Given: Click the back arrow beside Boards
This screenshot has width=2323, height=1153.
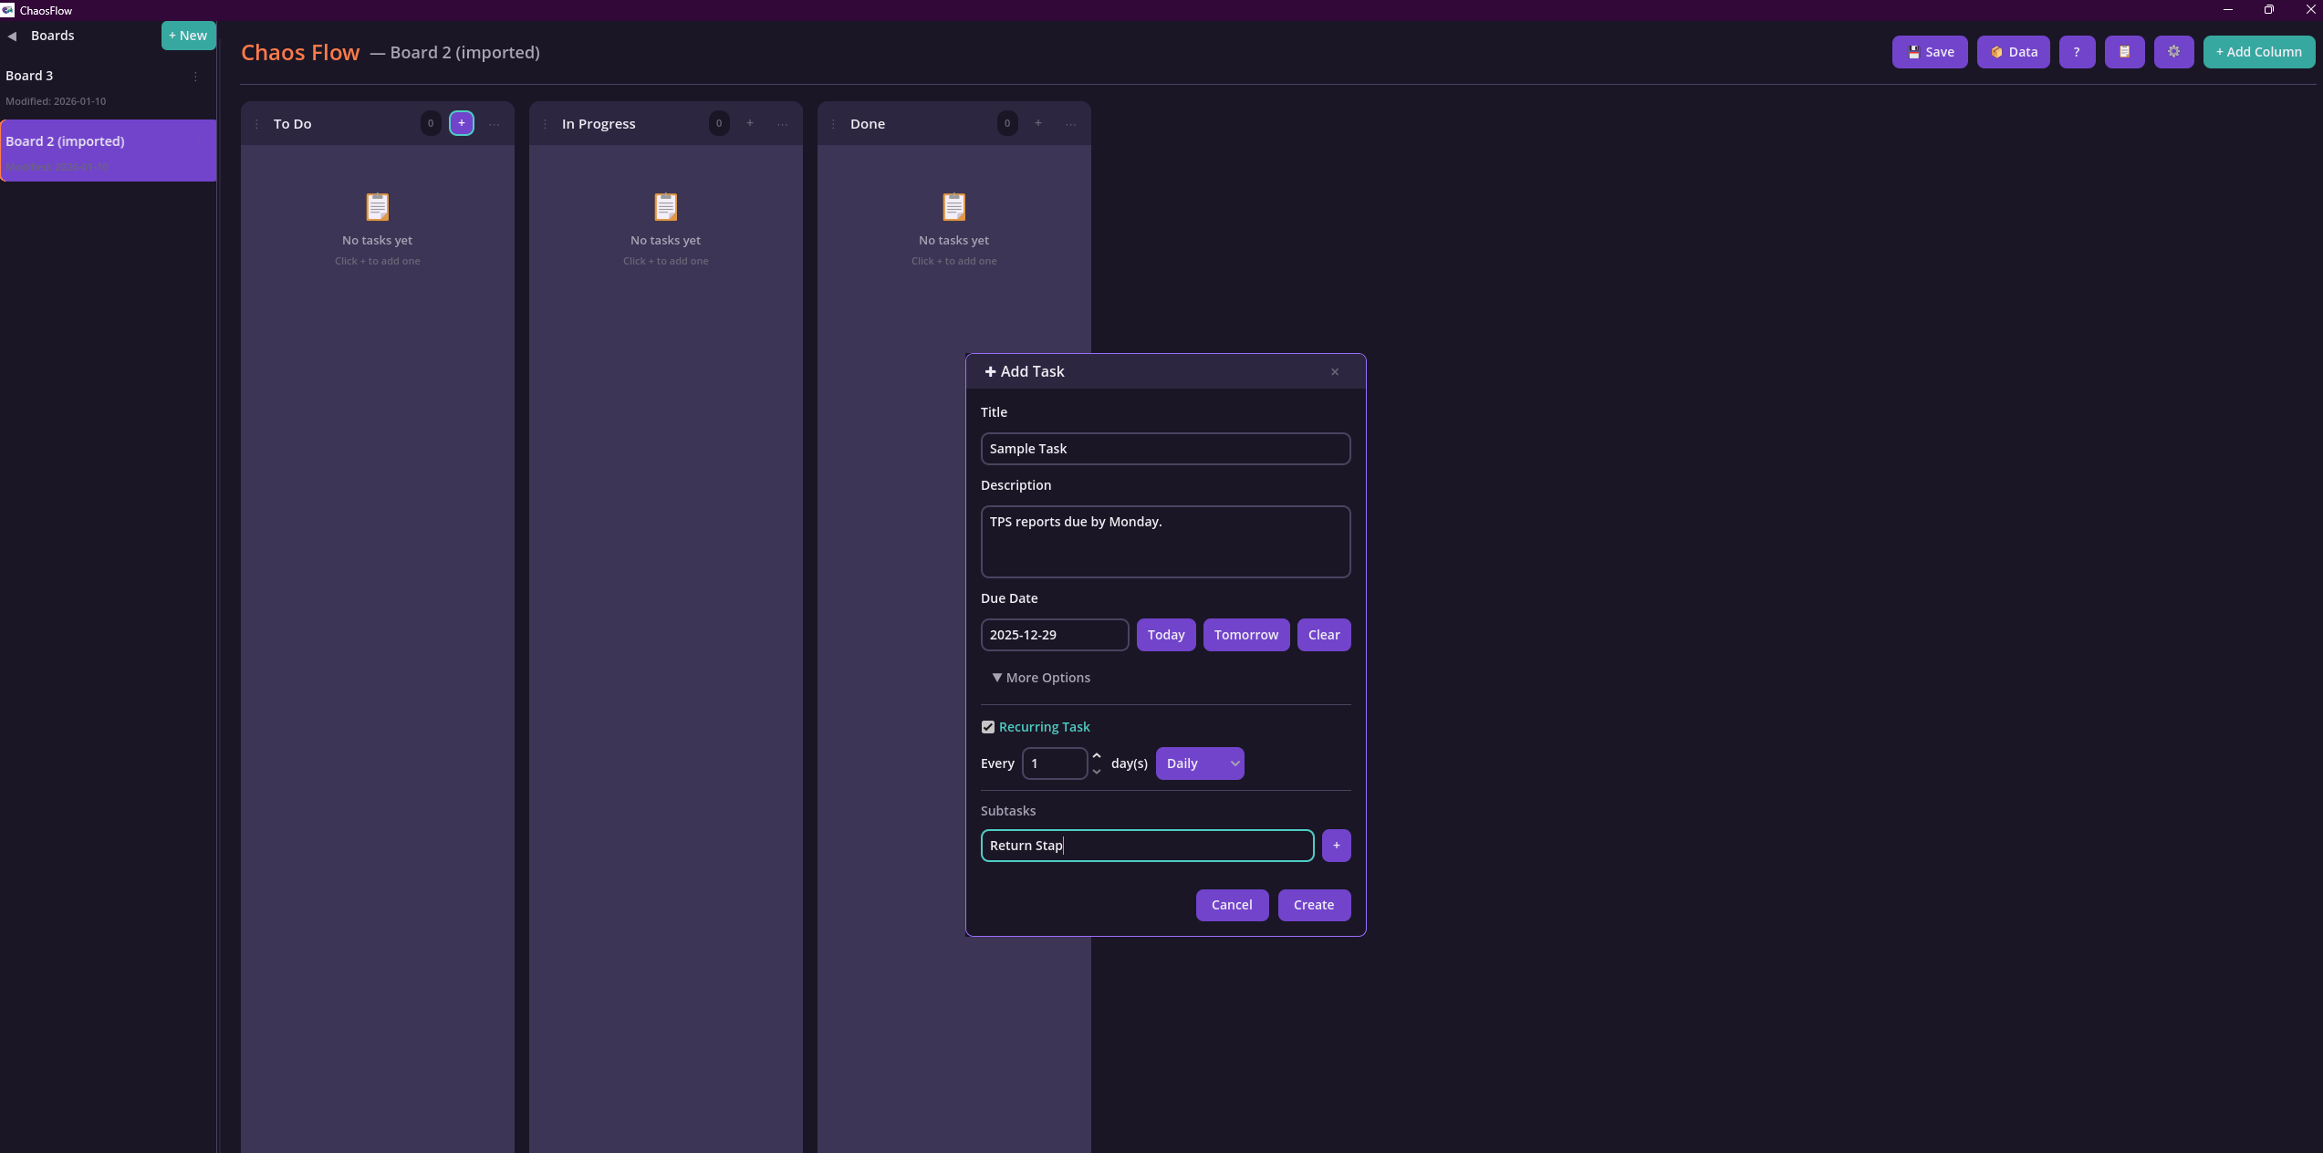Looking at the screenshot, I should [x=13, y=36].
